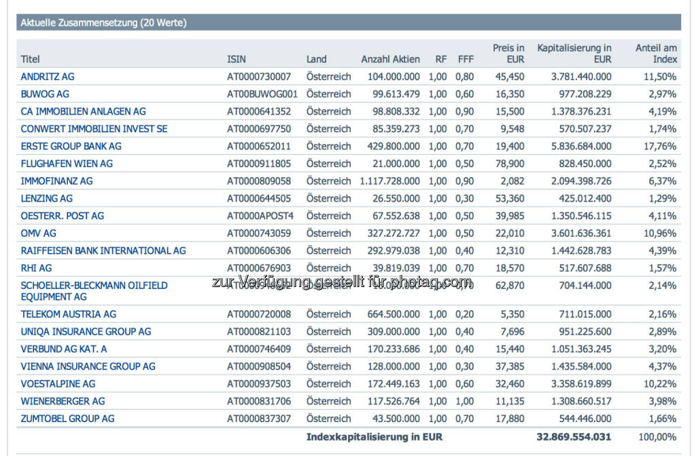
Task: Click the FLUGHAFEN WIEN AG link
Action: click(67, 164)
